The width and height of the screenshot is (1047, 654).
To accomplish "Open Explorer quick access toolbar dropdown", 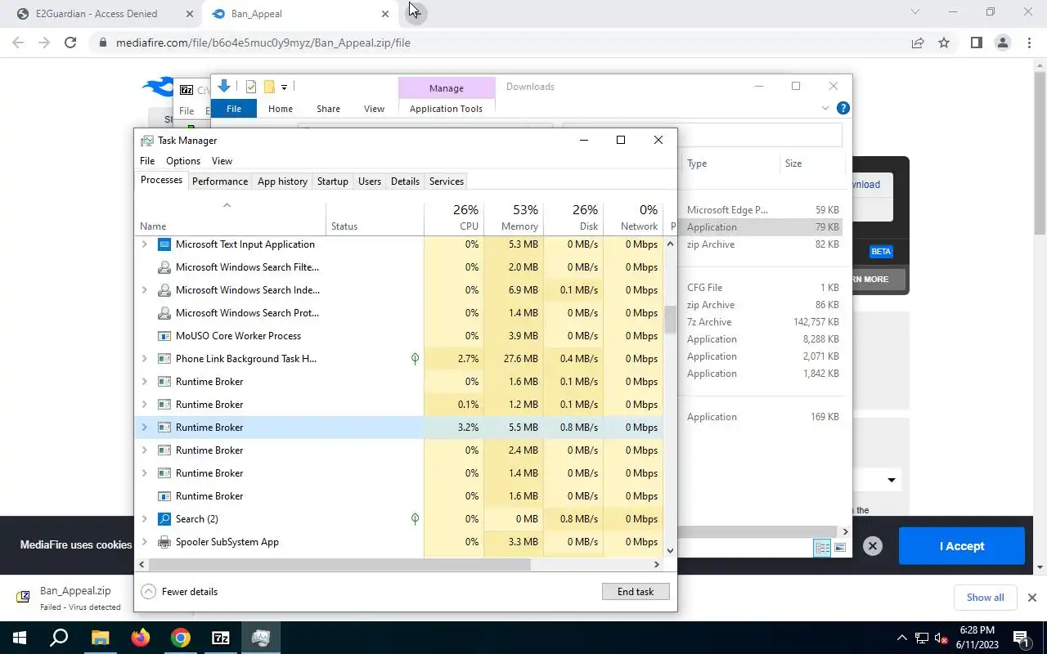I will [x=284, y=87].
